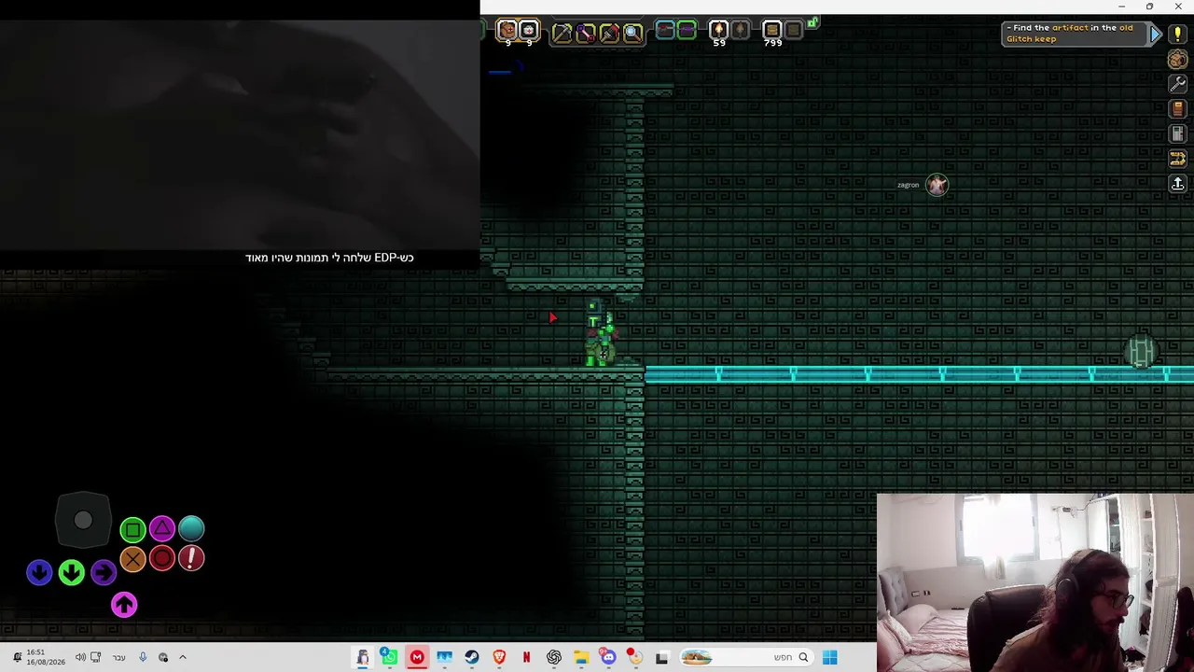Open the quest log exclamation icon
The height and width of the screenshot is (672, 1194).
[x=1177, y=35]
